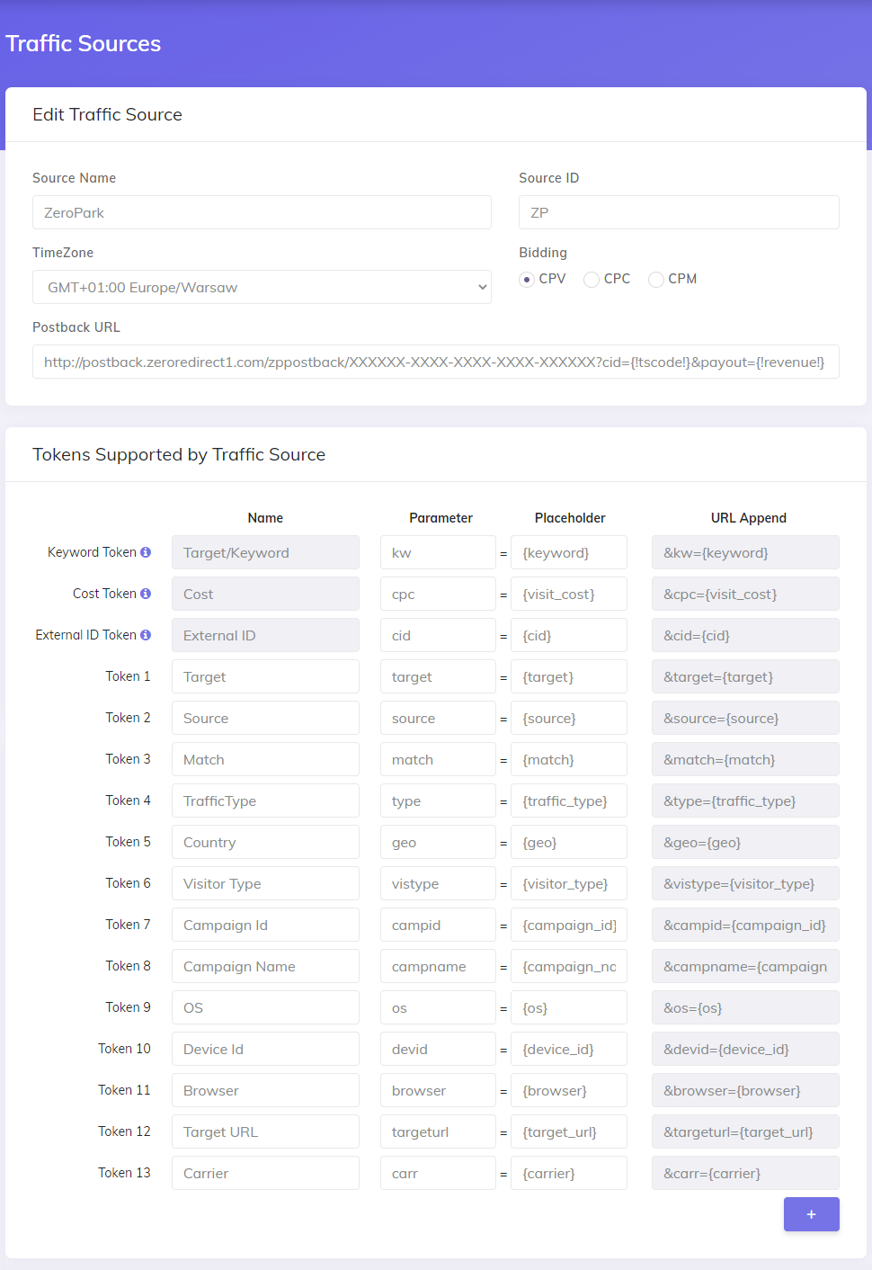Click the '{carrier}' placeholder field
This screenshot has height=1270, width=872.
569,1173
